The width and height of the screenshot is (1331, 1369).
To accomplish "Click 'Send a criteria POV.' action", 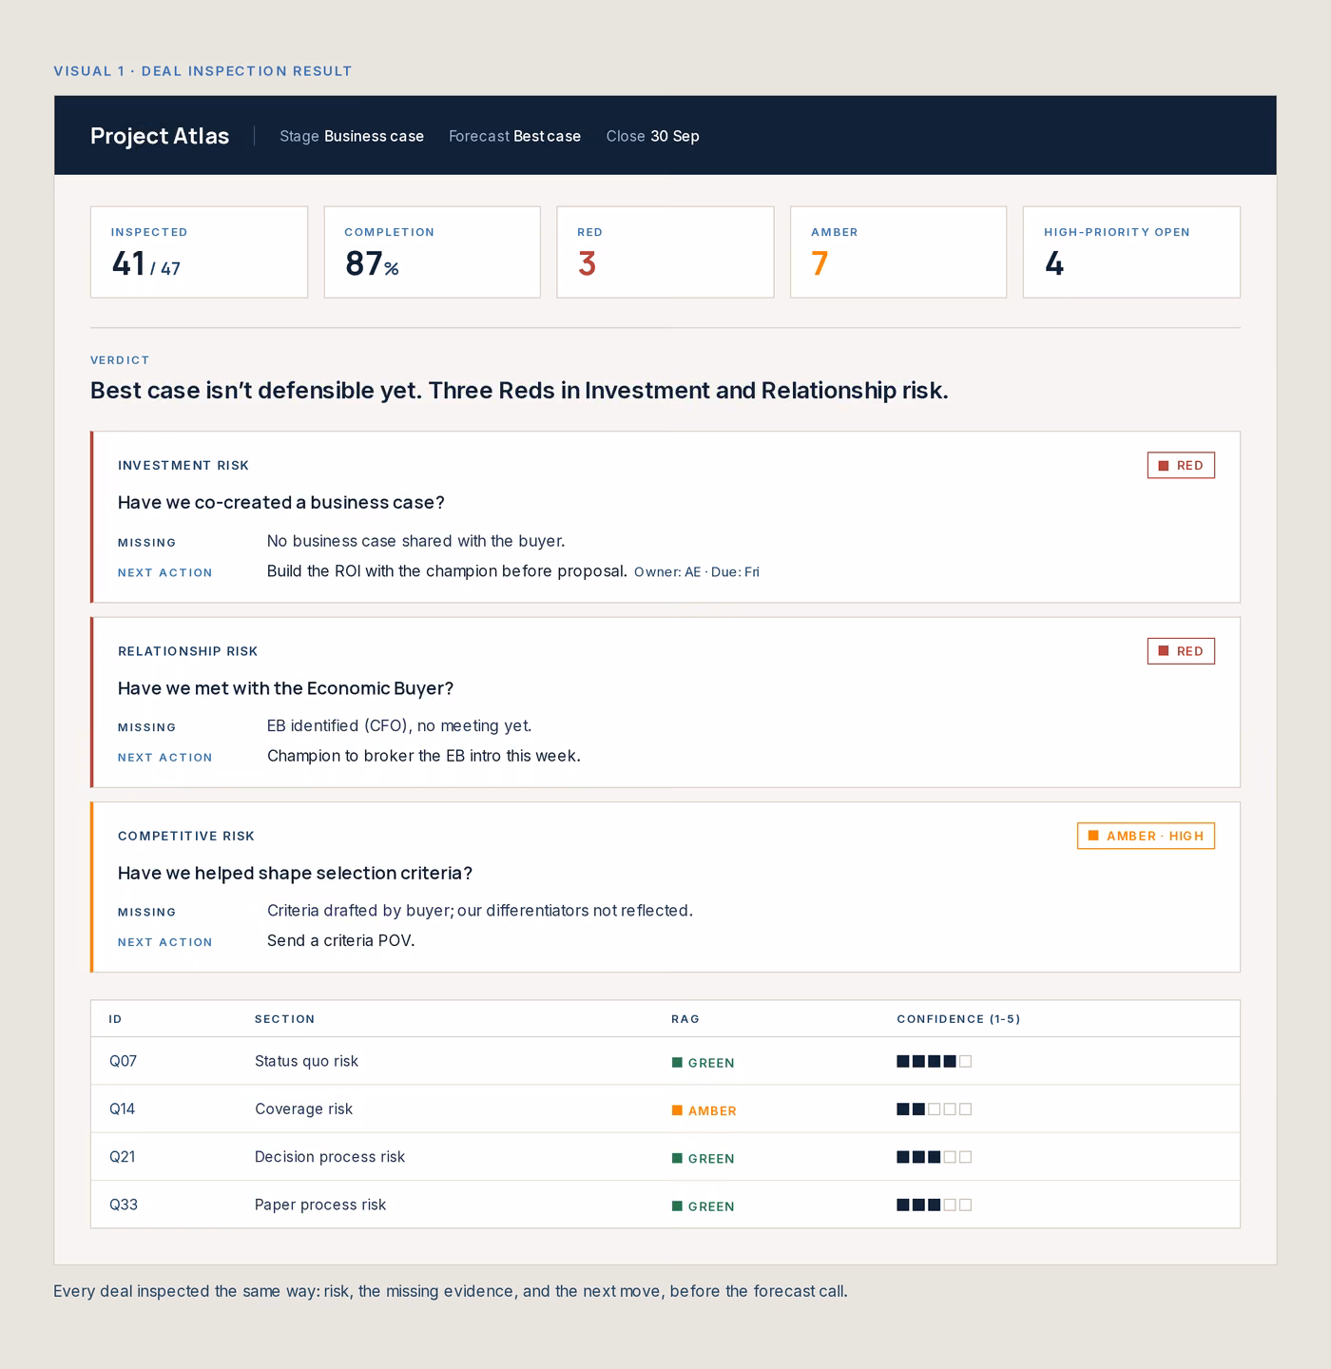I will point(341,941).
